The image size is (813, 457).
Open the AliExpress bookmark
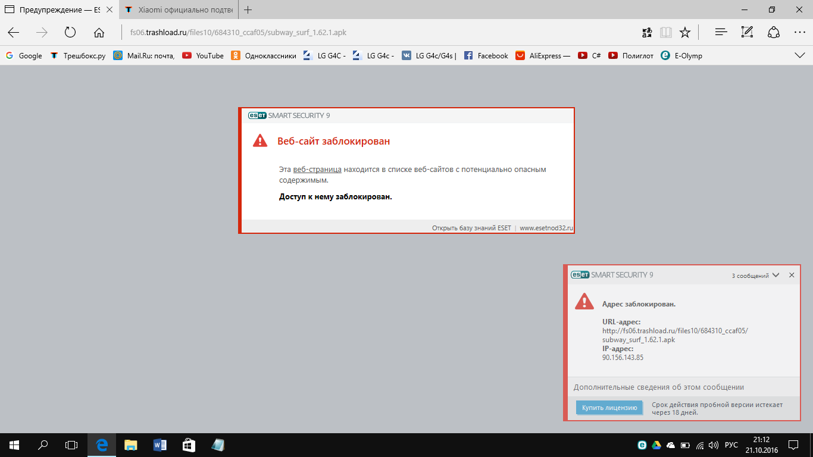click(x=543, y=55)
